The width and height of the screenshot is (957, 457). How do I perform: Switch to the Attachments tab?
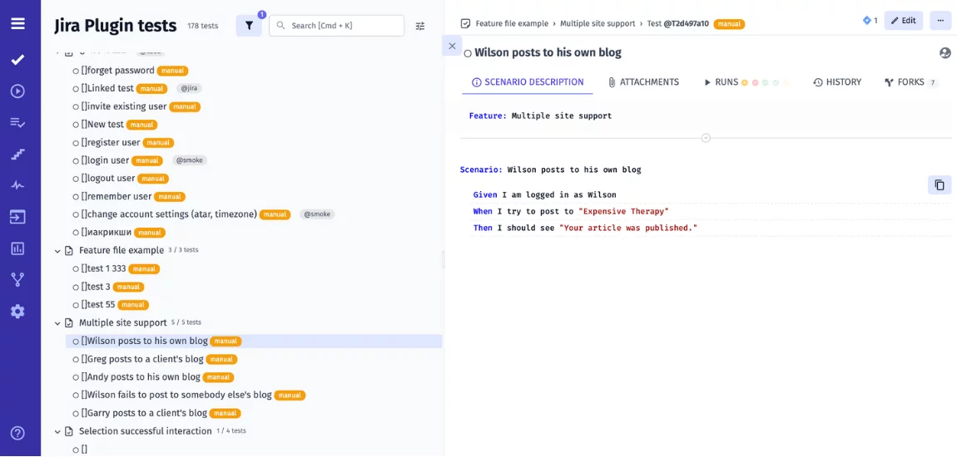coord(642,82)
